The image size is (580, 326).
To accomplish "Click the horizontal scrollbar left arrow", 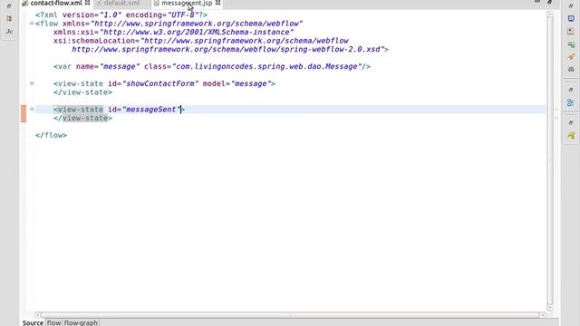I will coord(37,315).
